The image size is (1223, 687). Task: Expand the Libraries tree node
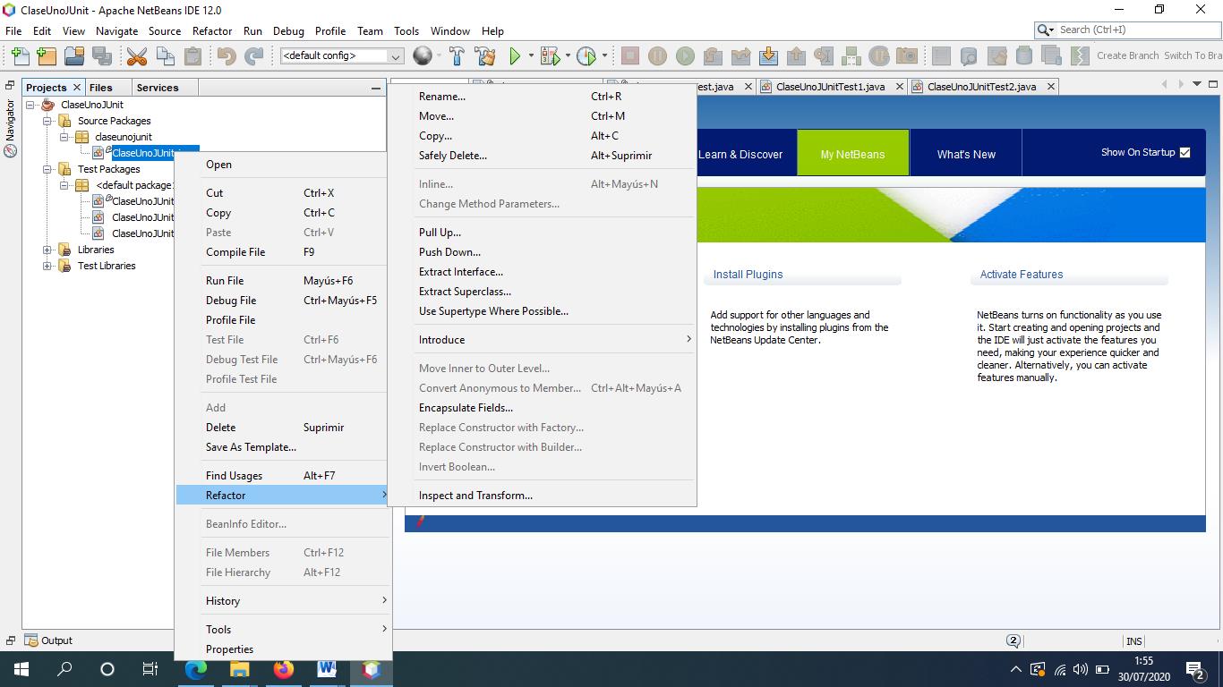pyautogui.click(x=47, y=250)
